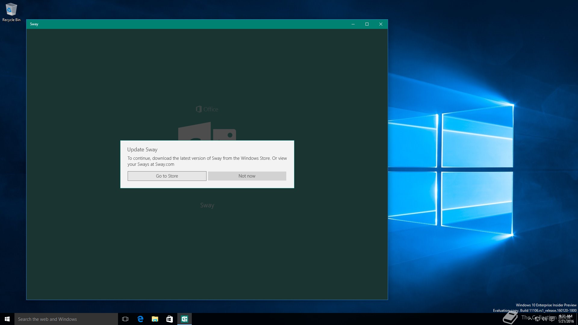Screen dimensions: 578x325
Task: Focus the Search the web and Windows box
Action: coord(66,319)
